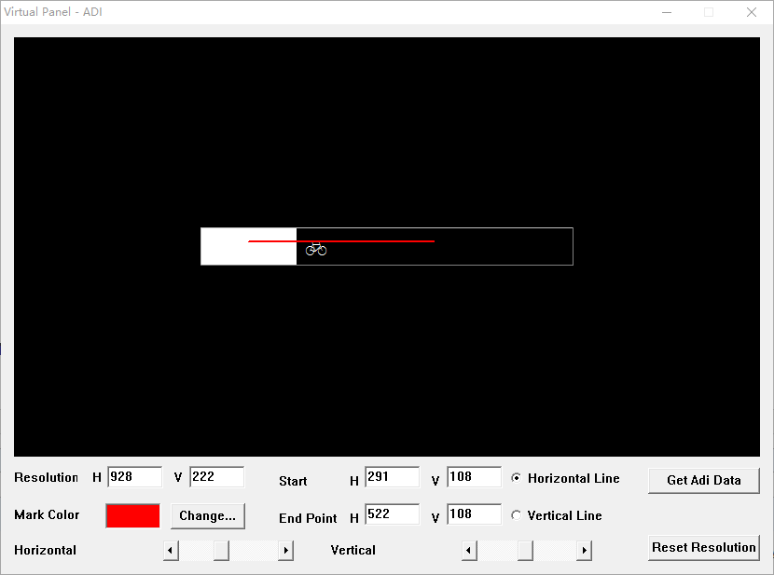Click the bicycle icon in the panel preview

pyautogui.click(x=316, y=250)
